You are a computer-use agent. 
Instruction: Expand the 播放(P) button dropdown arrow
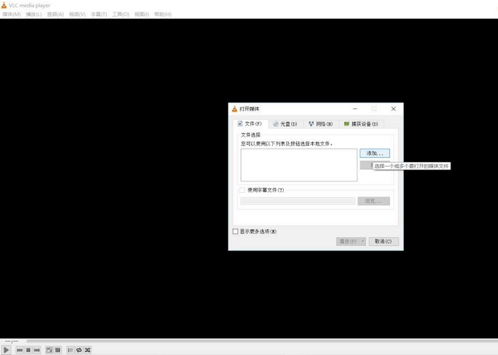click(x=363, y=241)
